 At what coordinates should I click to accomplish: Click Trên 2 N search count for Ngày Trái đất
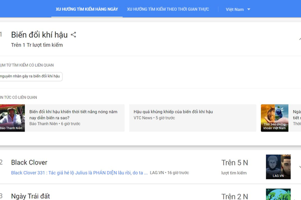pyautogui.click(x=235, y=196)
